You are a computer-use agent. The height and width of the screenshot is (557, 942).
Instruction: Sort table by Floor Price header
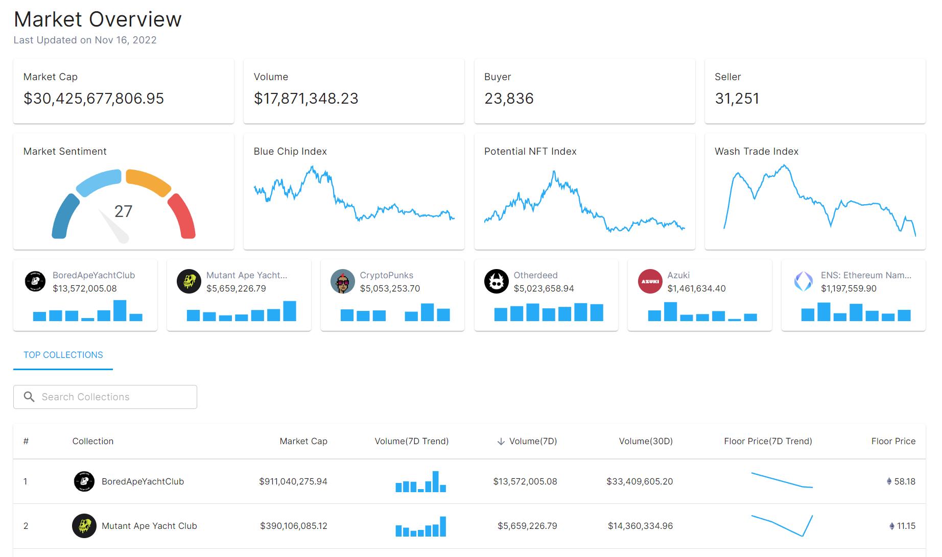pos(893,441)
